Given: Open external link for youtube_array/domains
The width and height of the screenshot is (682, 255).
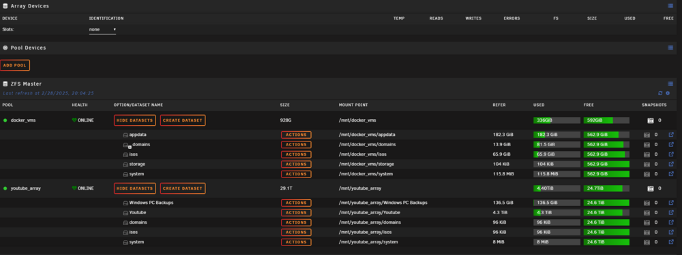Looking at the screenshot, I should (671, 222).
